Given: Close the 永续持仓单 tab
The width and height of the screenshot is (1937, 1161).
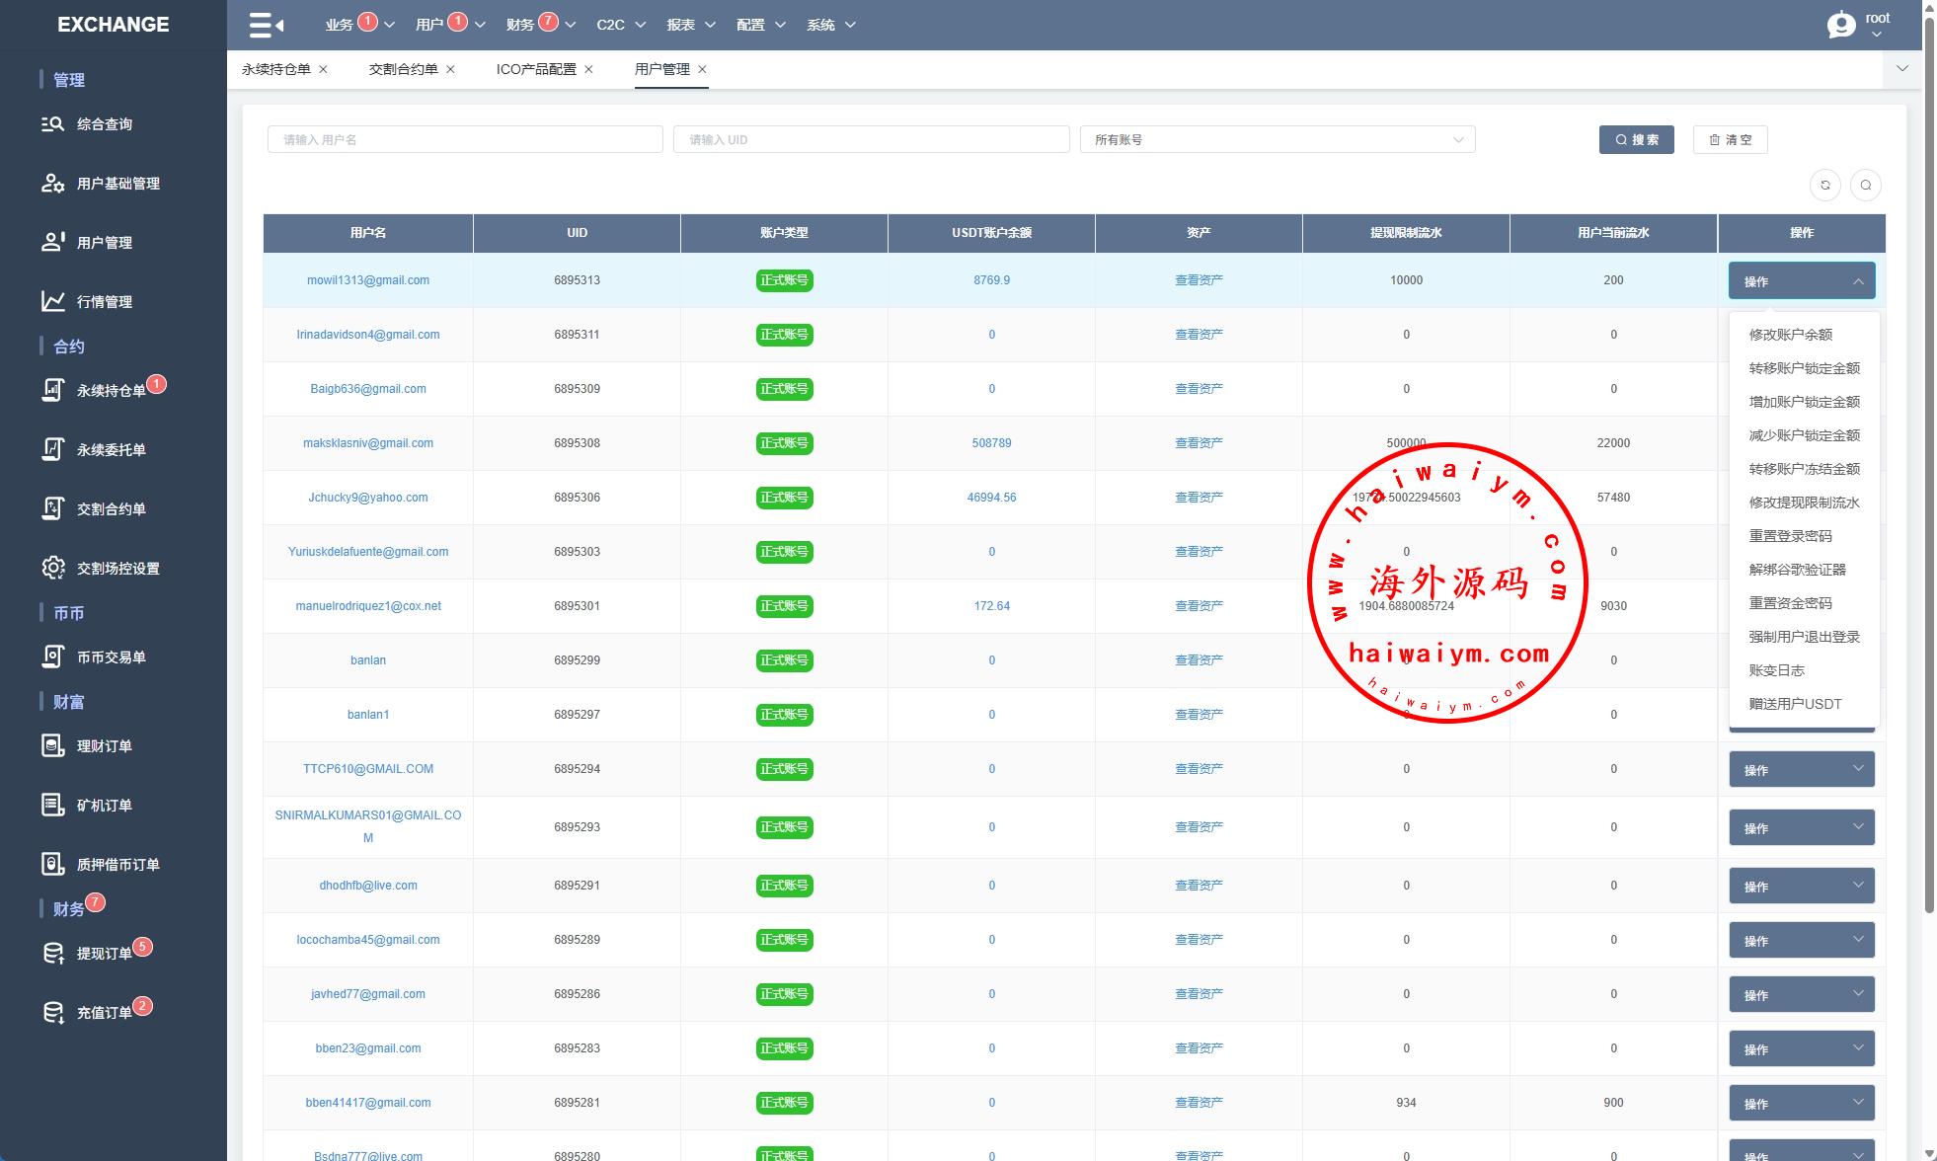Looking at the screenshot, I should pos(323,69).
